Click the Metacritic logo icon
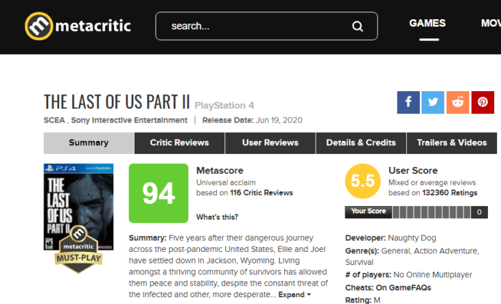The width and height of the screenshot is (501, 304). click(x=38, y=26)
